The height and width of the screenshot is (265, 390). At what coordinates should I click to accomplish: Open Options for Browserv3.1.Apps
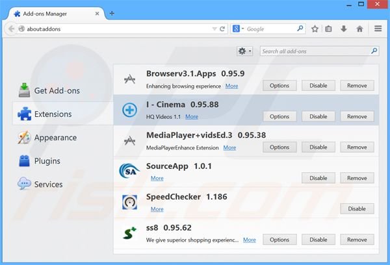coord(279,86)
